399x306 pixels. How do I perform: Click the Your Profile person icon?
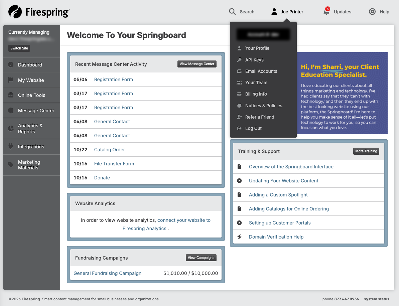[x=239, y=48]
